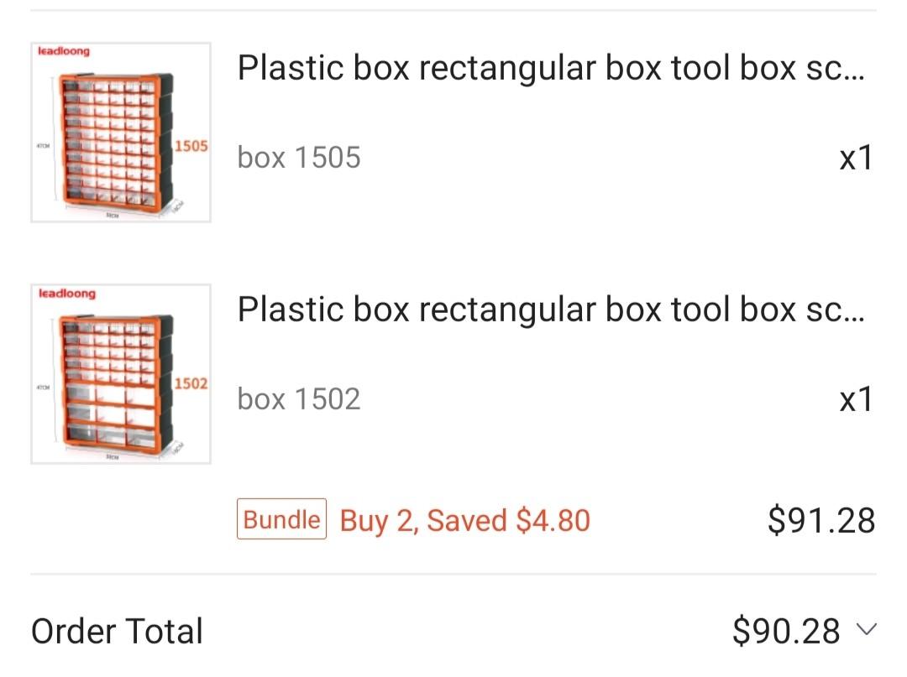Open the box 1502 product thumbnail
The image size is (907, 677).
(121, 374)
